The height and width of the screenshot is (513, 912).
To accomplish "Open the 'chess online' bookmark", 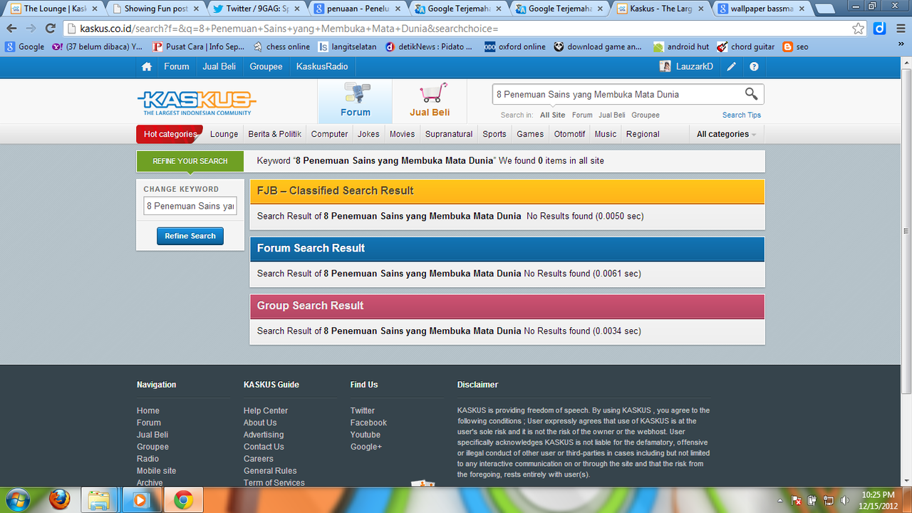I will pos(281,47).
